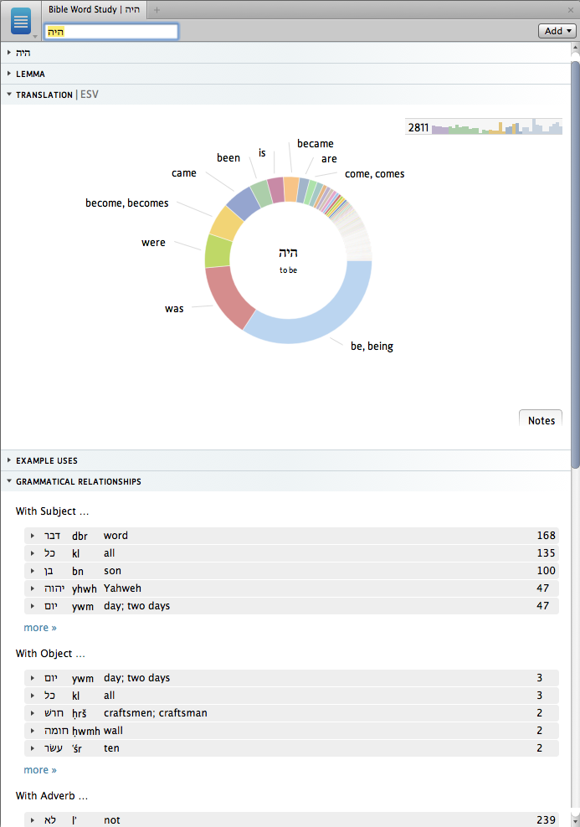Click the scrollbar down arrow
The image size is (580, 827).
click(x=575, y=821)
